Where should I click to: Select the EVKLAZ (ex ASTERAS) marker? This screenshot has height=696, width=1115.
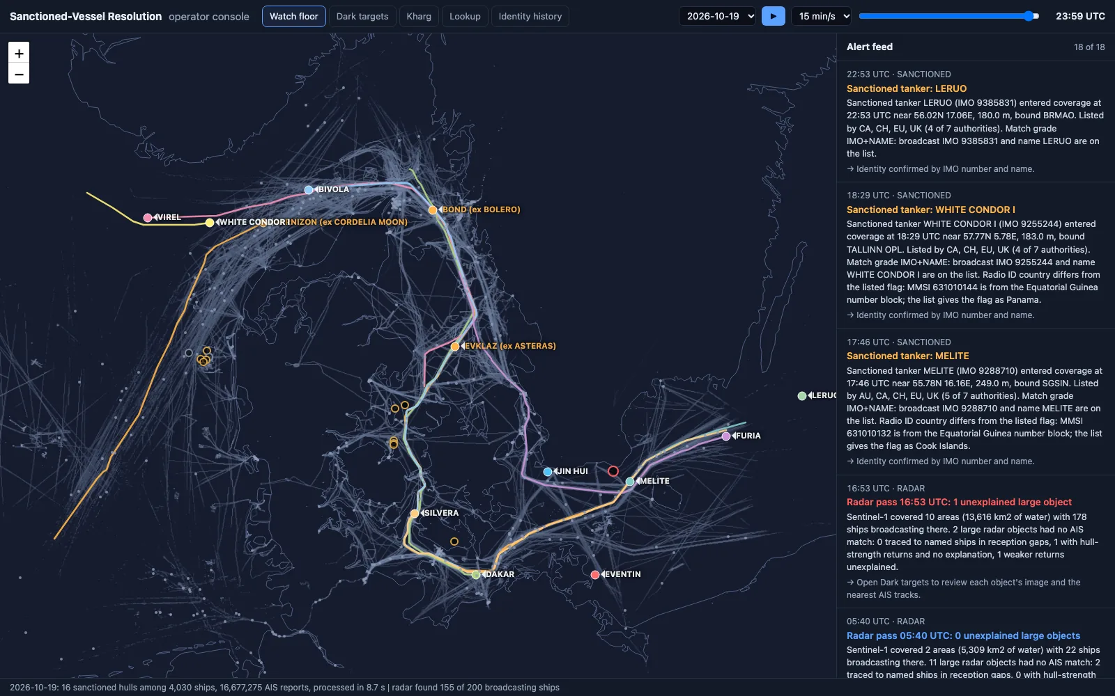(x=455, y=347)
